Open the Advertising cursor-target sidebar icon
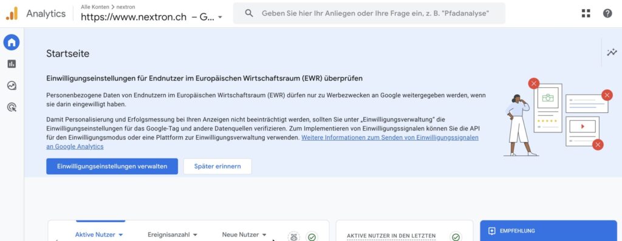This screenshot has height=241, width=622. pos(12,107)
